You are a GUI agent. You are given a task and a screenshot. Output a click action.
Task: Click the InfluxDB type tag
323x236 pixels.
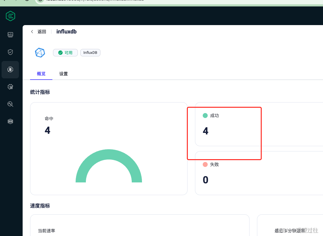pyautogui.click(x=90, y=53)
